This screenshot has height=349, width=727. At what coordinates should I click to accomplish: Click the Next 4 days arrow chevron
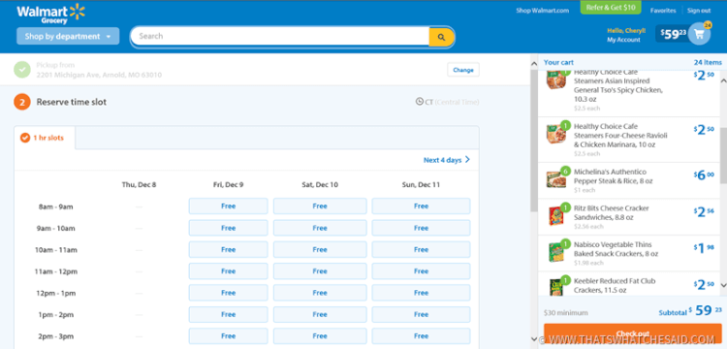pos(467,160)
